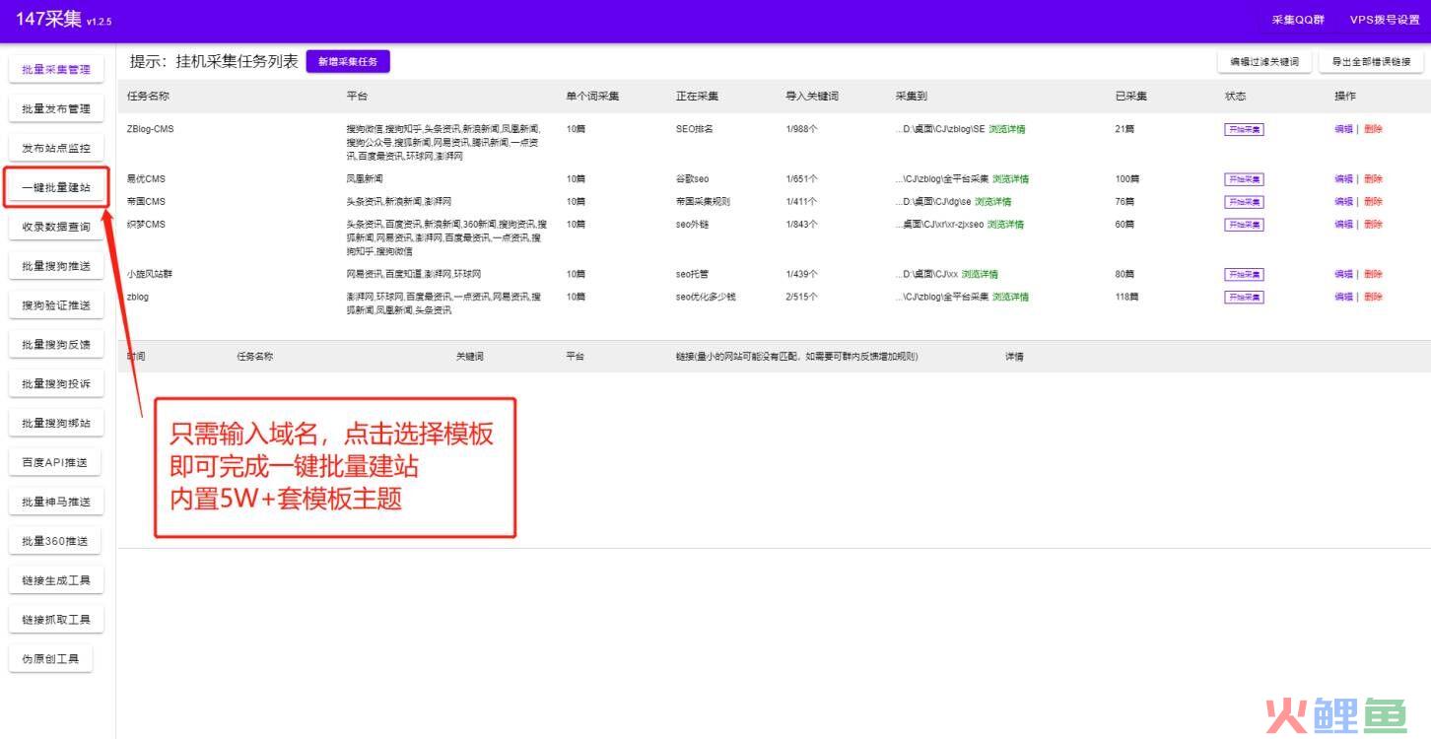This screenshot has width=1431, height=739.
Task: Open 链接生成工具
Action: click(56, 580)
